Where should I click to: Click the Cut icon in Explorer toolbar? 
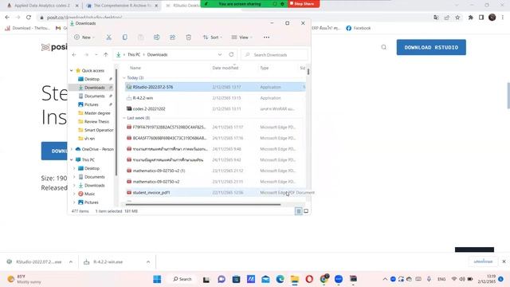[x=108, y=37]
